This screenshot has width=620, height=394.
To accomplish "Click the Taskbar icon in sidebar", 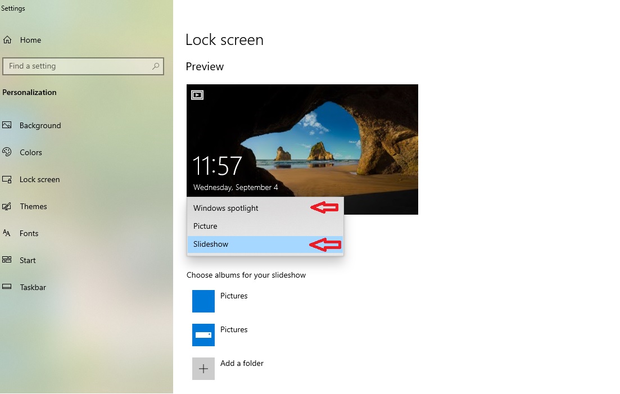I will point(7,287).
